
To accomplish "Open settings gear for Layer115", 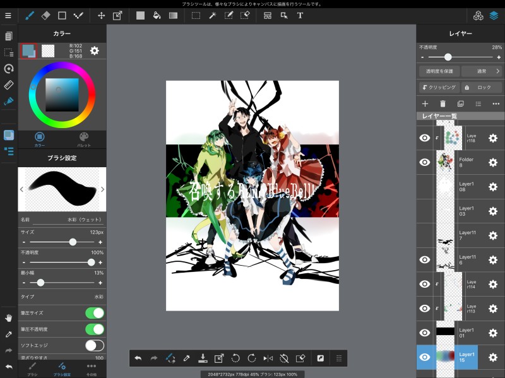I will (x=493, y=357).
